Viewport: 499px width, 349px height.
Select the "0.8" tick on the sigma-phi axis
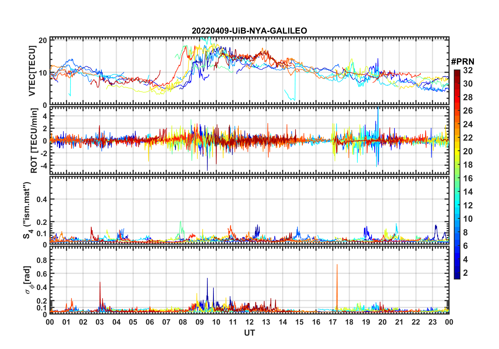click(42, 260)
